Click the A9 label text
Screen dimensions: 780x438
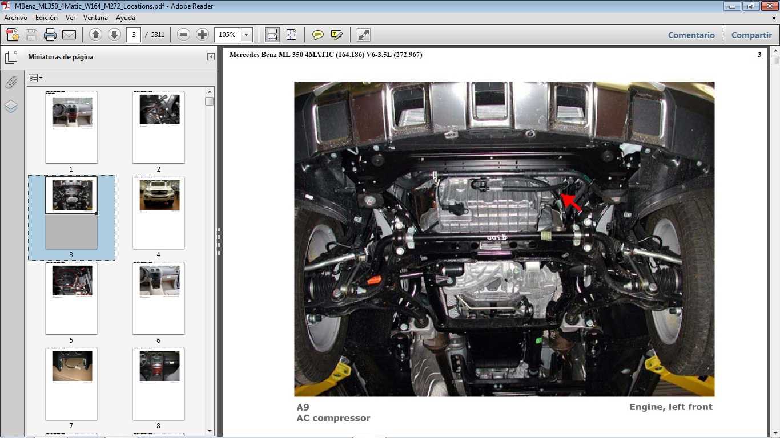coord(303,407)
